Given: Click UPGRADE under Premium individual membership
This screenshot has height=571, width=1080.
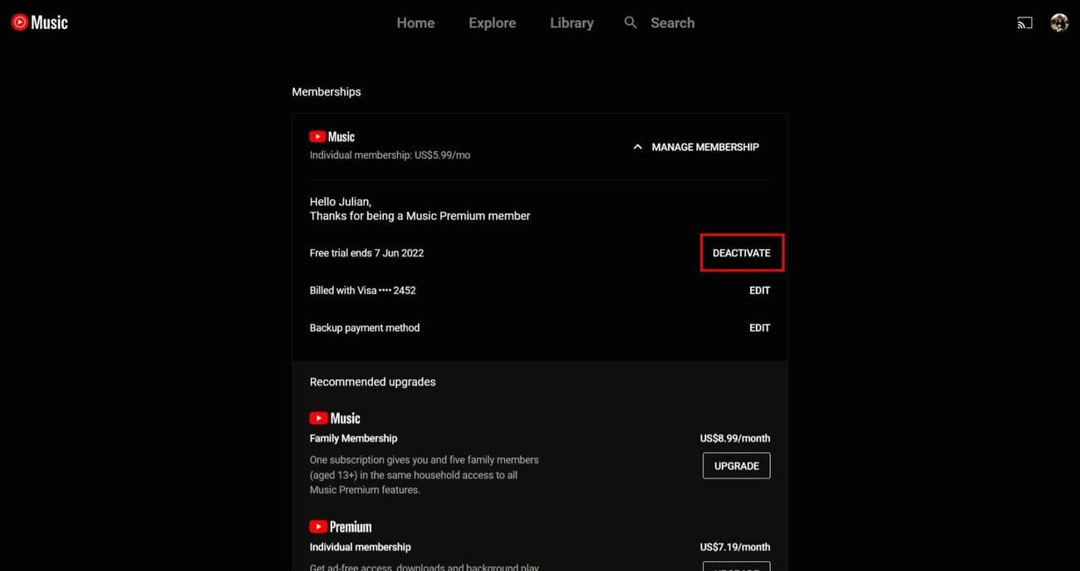Looking at the screenshot, I should [737, 568].
